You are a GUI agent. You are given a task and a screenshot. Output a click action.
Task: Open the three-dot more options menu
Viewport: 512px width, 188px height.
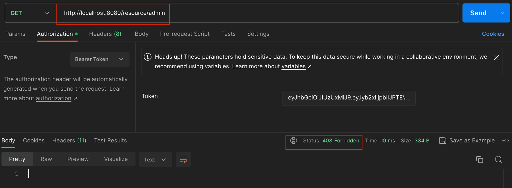505,140
